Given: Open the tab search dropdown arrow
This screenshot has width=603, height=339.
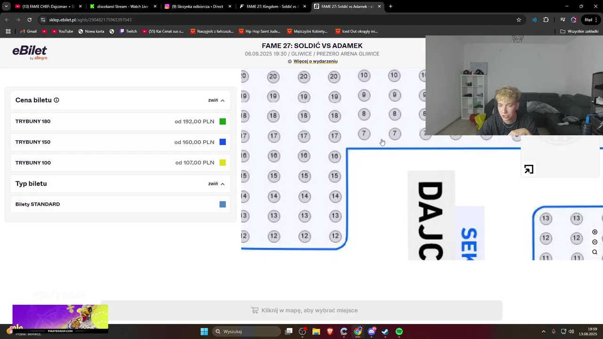Looking at the screenshot, I should point(6,7).
